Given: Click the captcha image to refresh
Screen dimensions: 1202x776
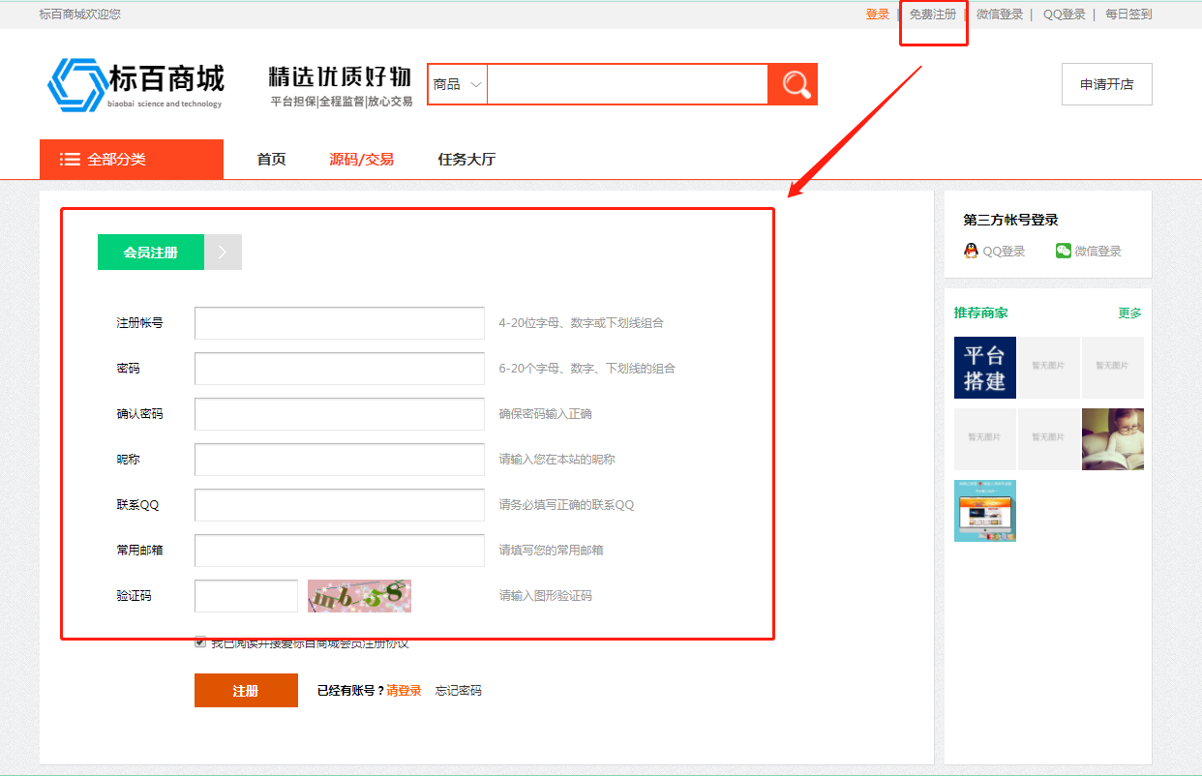Looking at the screenshot, I should click(x=359, y=596).
